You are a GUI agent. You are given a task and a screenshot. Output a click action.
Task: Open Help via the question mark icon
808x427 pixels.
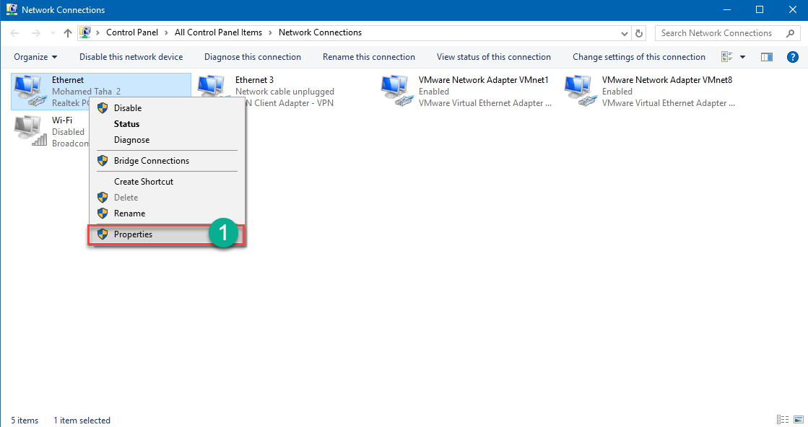[792, 56]
